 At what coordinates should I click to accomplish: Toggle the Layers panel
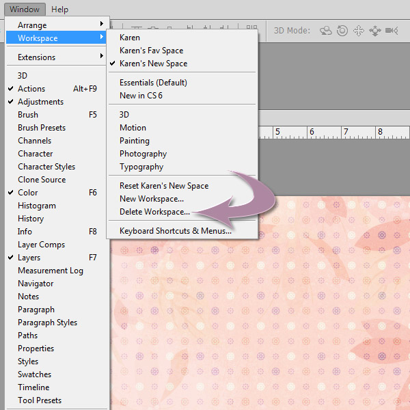[55, 258]
